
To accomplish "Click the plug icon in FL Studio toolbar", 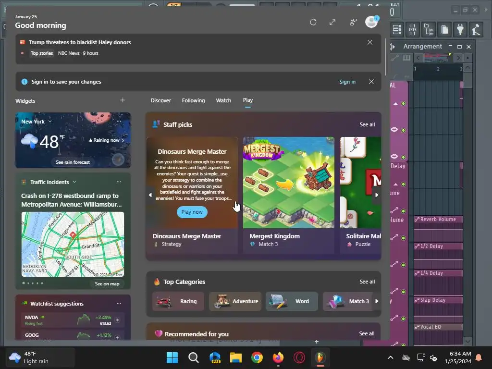I will [460, 29].
